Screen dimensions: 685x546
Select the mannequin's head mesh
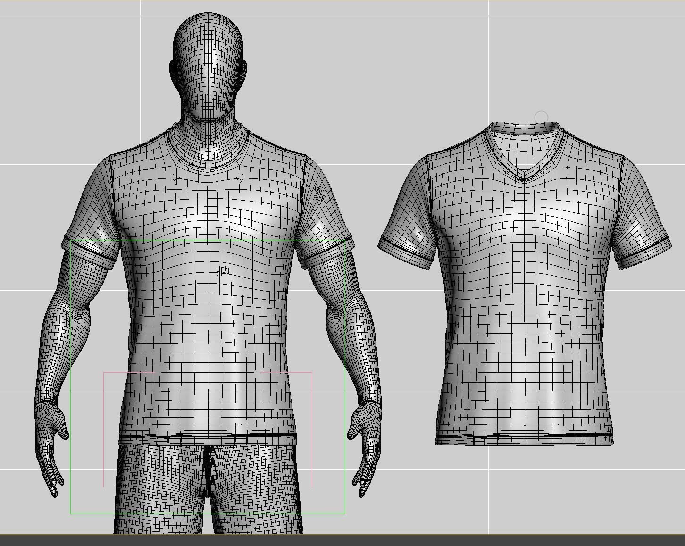[x=209, y=67]
